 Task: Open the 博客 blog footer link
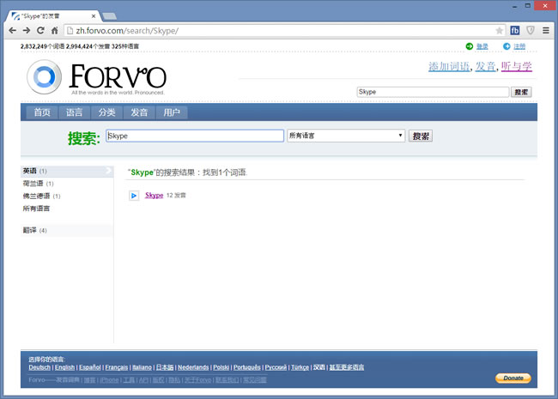click(x=89, y=380)
